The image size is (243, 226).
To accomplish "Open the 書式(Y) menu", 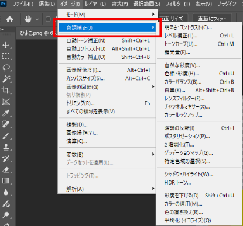I will tap(119, 4).
